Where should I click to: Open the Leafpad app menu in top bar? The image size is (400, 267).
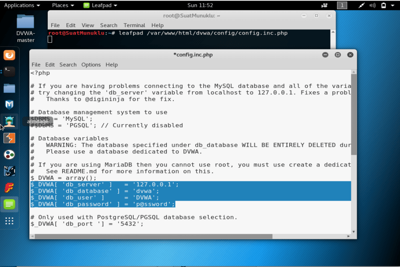(100, 5)
